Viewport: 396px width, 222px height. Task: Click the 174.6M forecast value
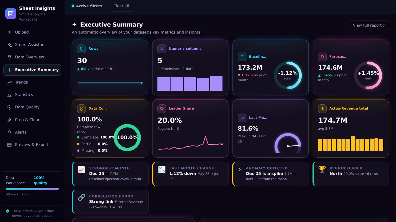click(330, 68)
